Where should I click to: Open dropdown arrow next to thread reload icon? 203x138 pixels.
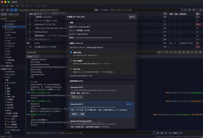coord(163,52)
